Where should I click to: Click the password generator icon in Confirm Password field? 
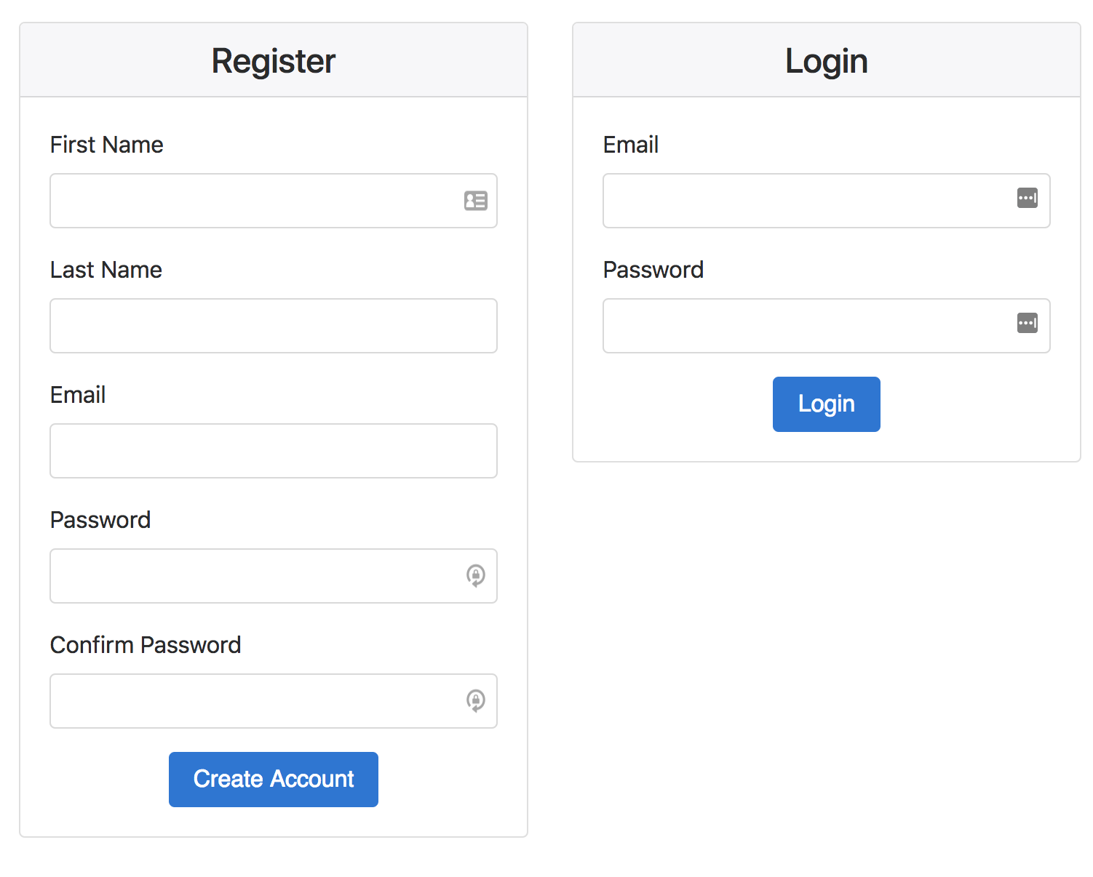click(x=476, y=701)
